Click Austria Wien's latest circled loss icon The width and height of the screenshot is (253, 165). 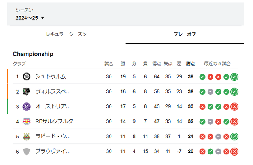[234, 106]
